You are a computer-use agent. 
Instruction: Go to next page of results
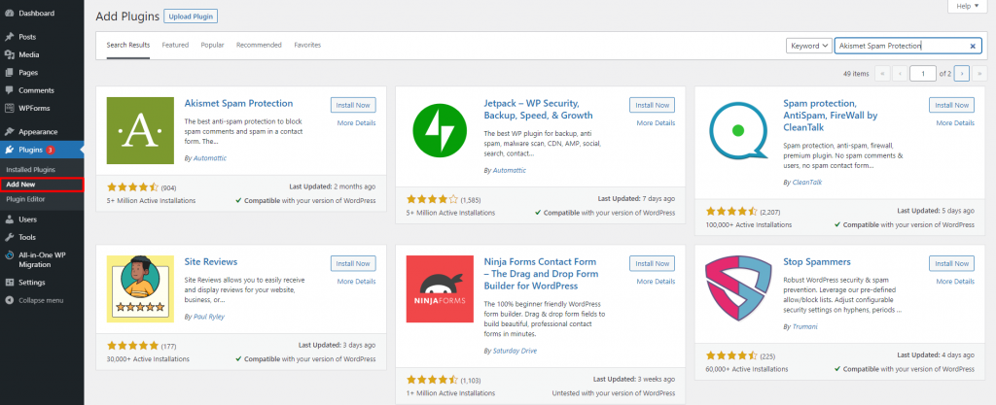point(962,73)
